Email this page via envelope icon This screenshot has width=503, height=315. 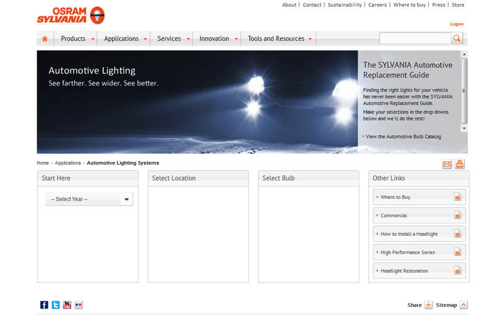pos(447,164)
